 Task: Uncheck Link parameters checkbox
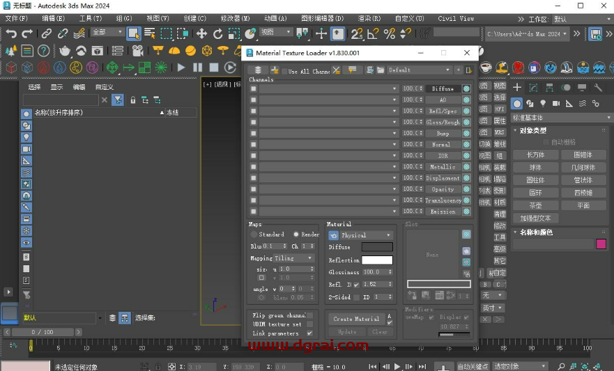point(309,333)
